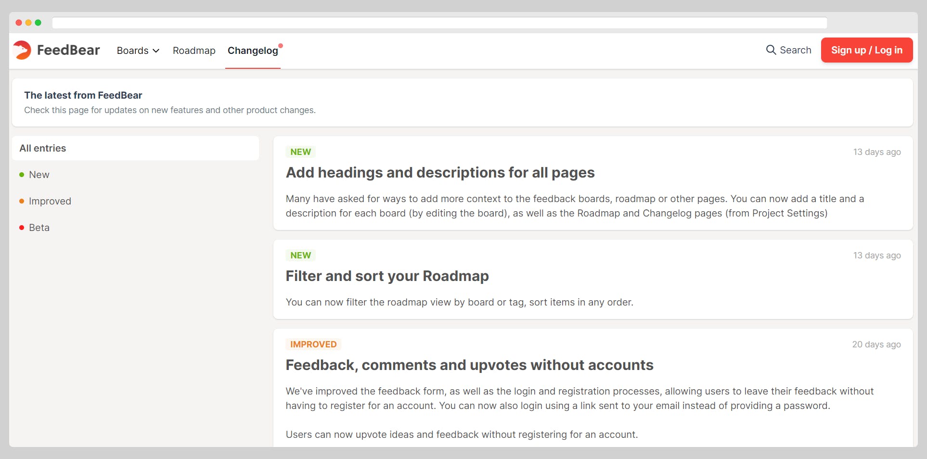Click the browser address bar
927x459 pixels.
(x=439, y=23)
